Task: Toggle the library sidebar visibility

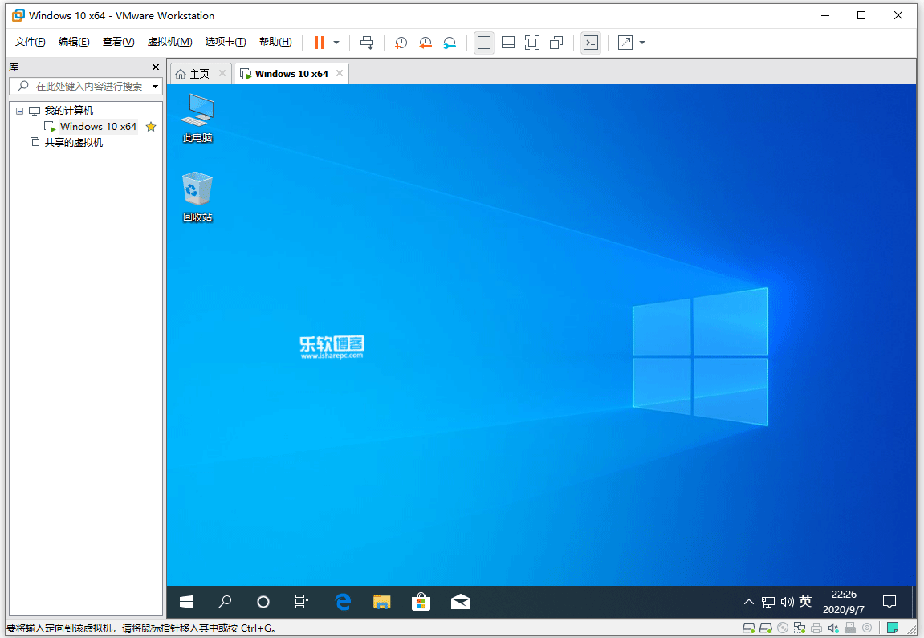Action: (x=484, y=43)
